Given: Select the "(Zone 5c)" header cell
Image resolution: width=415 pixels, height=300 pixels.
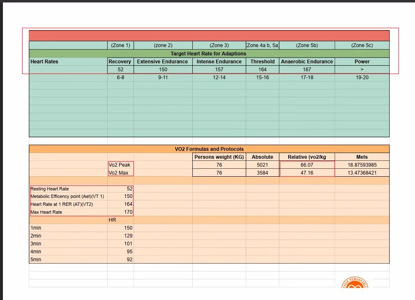Looking at the screenshot, I should coord(362,45).
